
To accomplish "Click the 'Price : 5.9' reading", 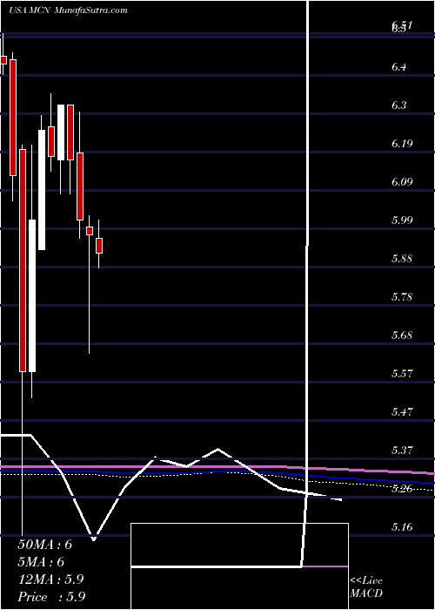I will [51, 596].
